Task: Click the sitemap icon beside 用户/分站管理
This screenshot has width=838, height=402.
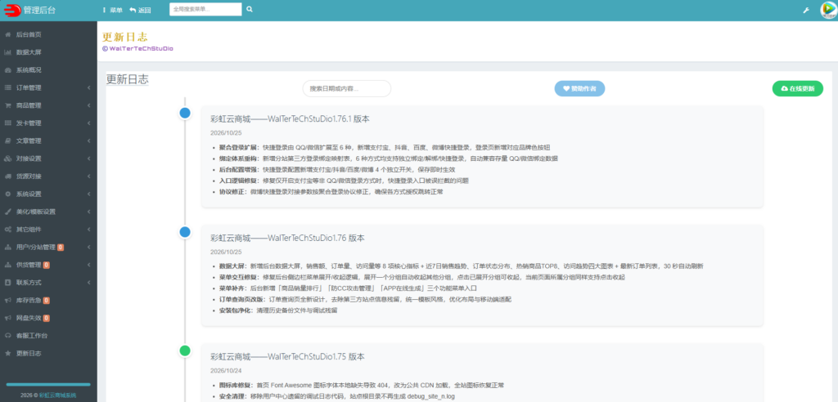Action: coord(7,248)
